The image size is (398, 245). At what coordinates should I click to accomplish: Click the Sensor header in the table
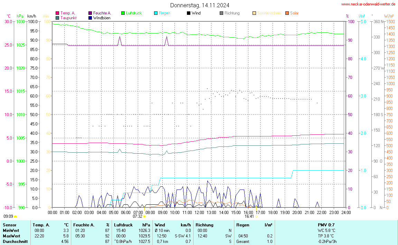pos(9,225)
